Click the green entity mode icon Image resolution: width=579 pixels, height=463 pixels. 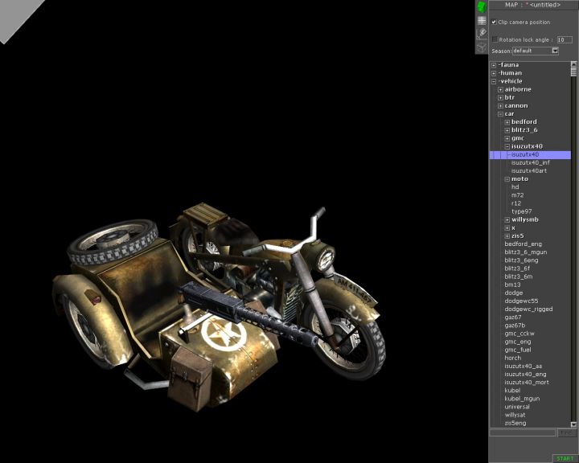click(482, 6)
